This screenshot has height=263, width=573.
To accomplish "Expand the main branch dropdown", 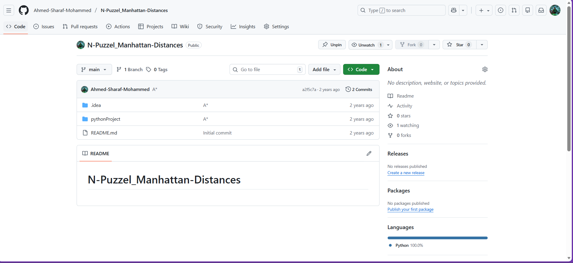I will [x=94, y=69].
